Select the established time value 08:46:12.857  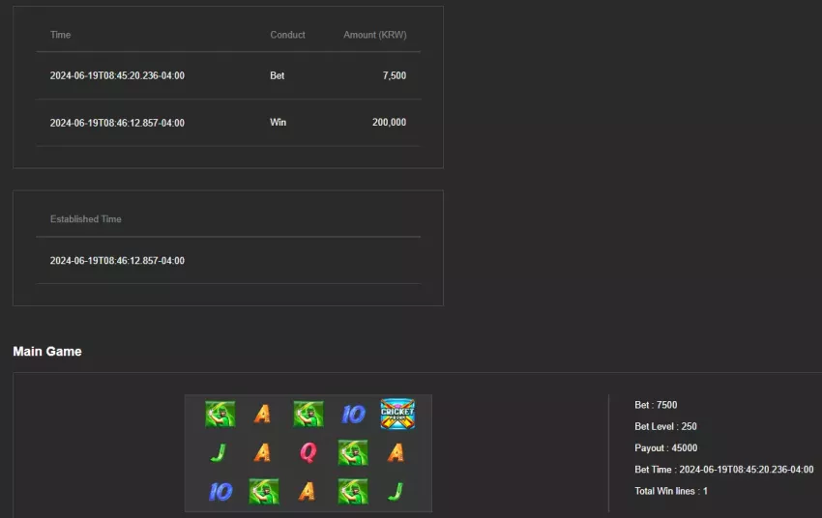click(x=117, y=260)
